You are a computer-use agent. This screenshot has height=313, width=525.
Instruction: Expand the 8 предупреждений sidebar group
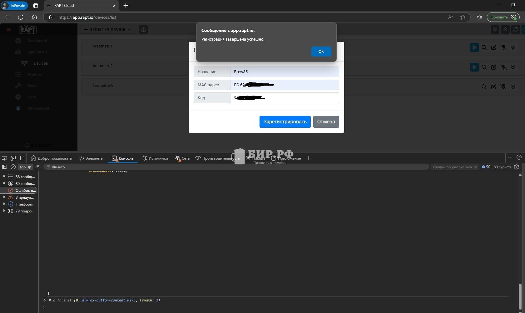pos(4,197)
